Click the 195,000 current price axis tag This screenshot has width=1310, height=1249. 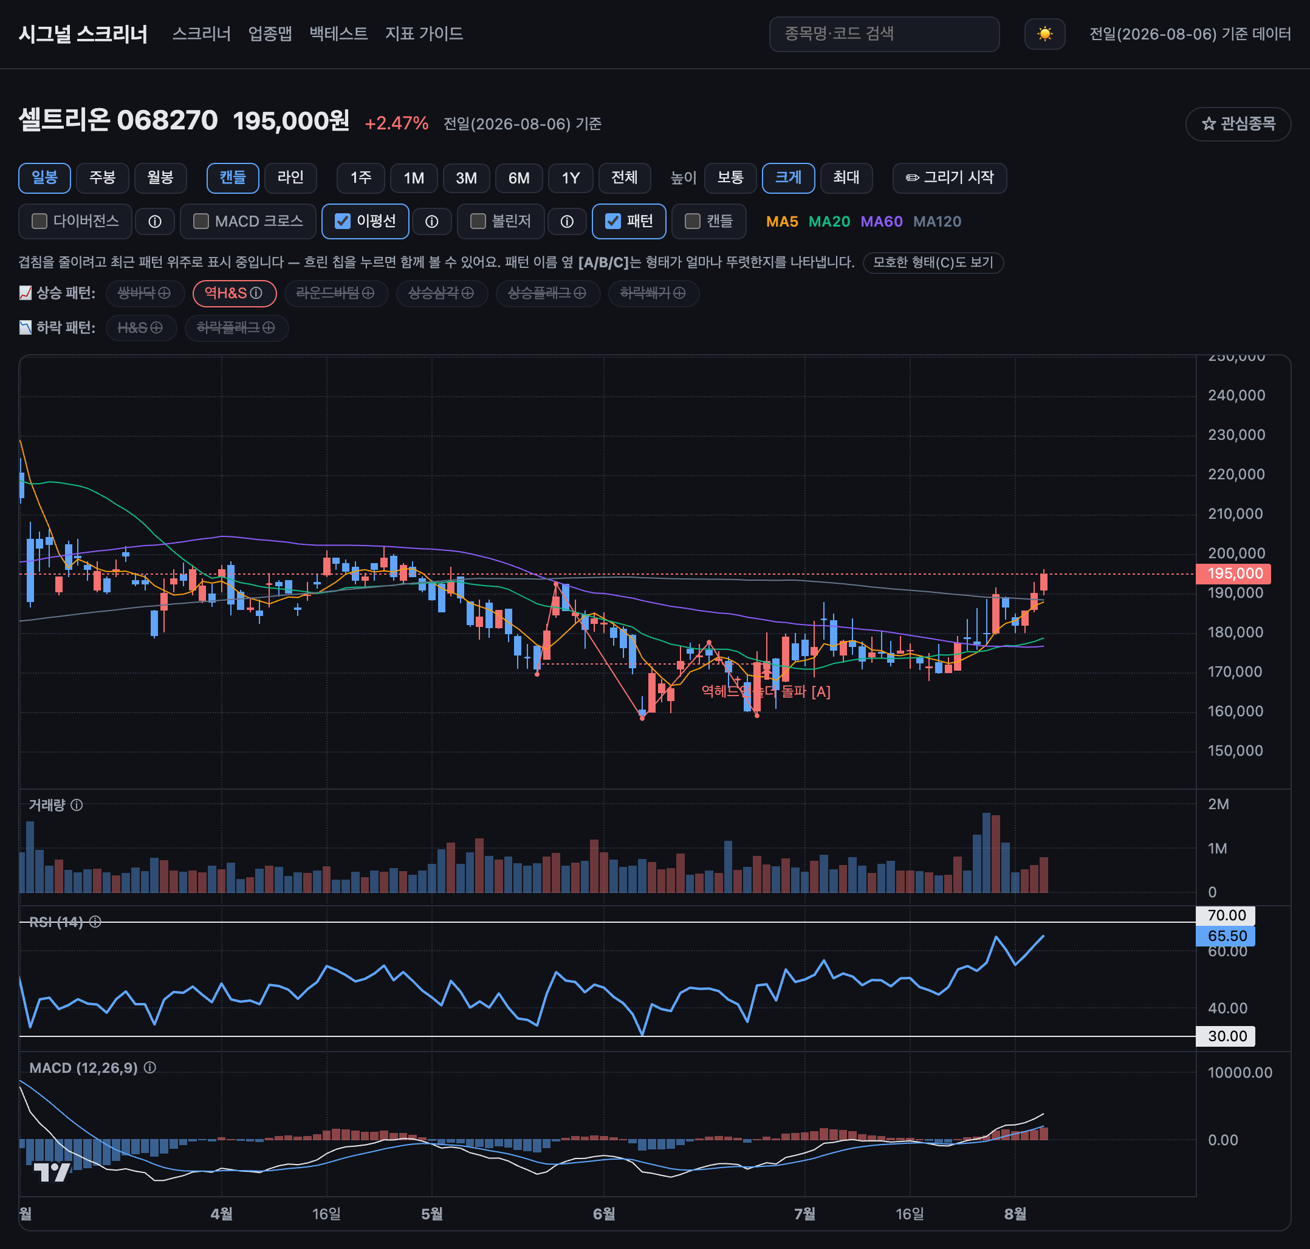point(1233,574)
